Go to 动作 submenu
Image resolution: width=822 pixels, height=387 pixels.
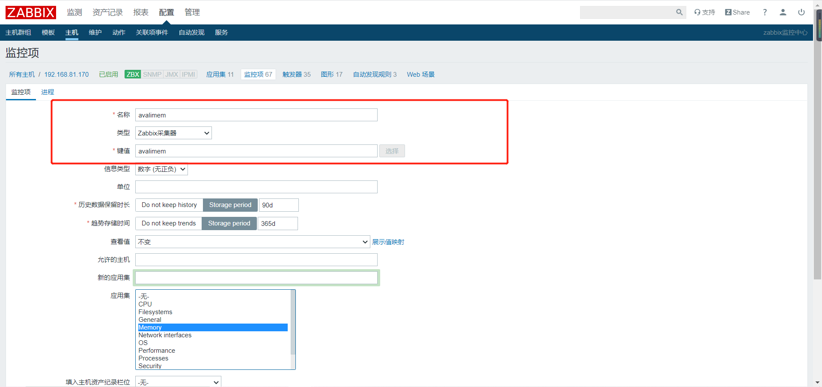(x=119, y=33)
